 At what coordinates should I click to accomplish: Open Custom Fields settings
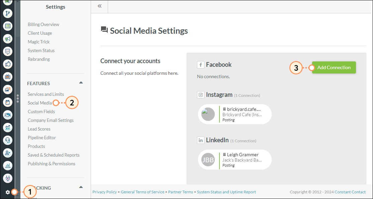[x=41, y=112]
